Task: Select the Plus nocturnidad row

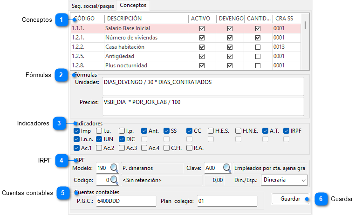Action: [126, 65]
